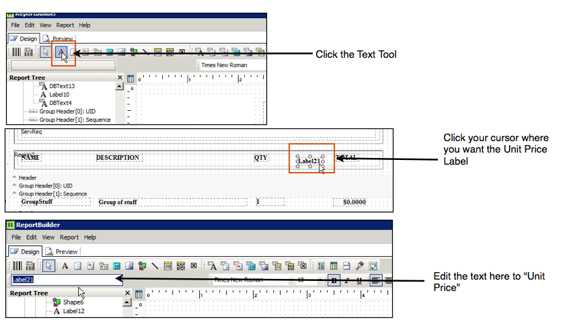Pick the DBMemo tool in bottom ReportBuilder toolbar
The image size is (563, 330).
[x=225, y=266]
